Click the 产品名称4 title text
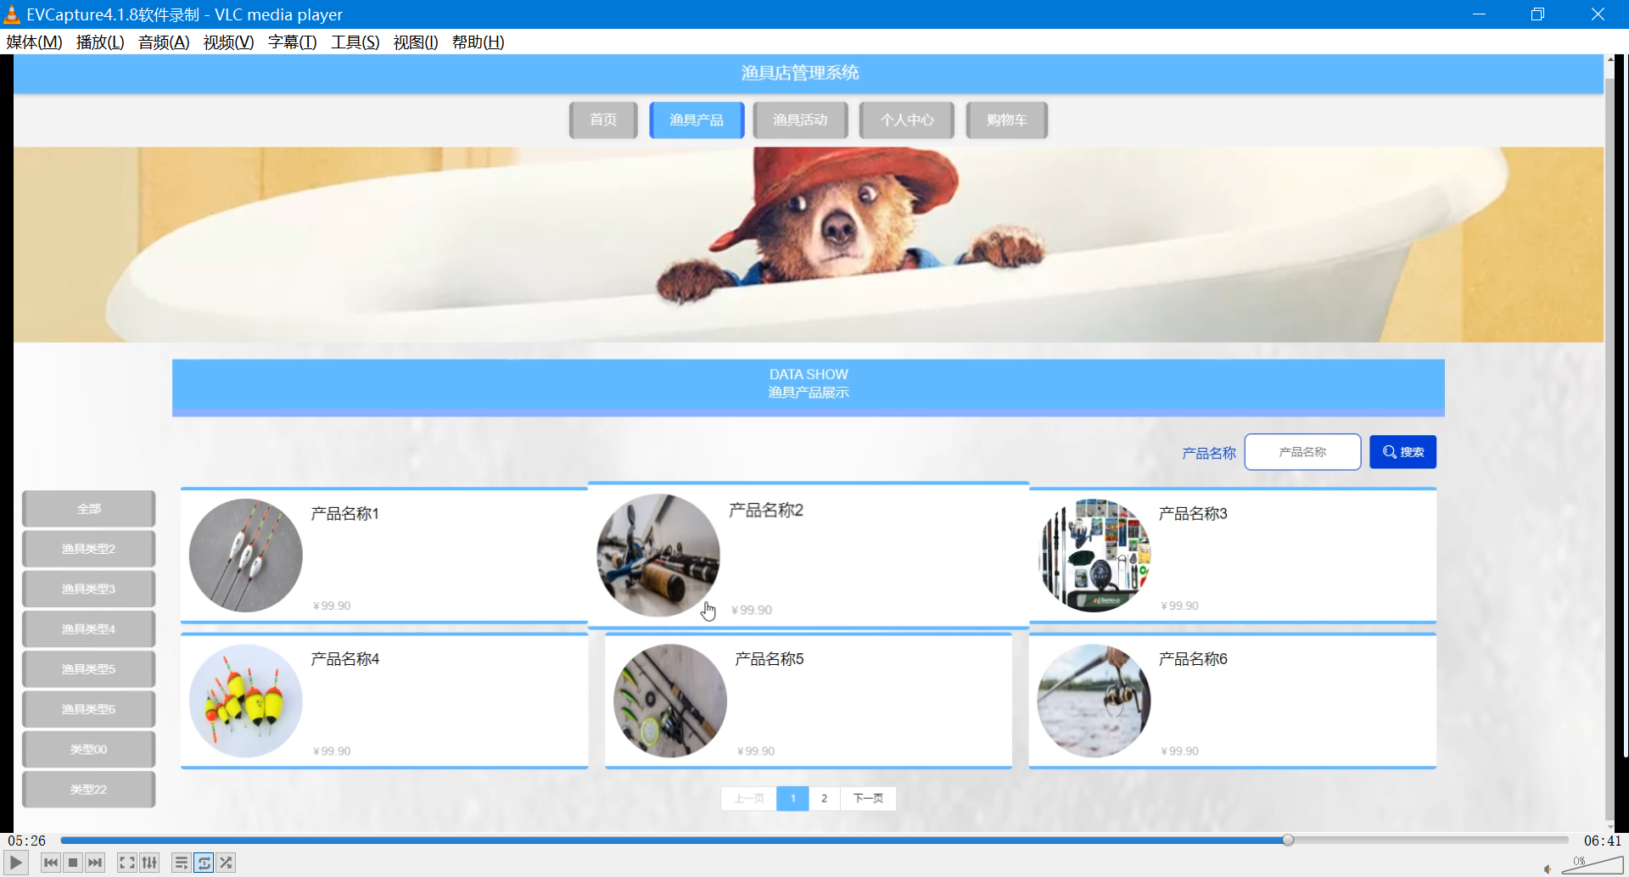The height and width of the screenshot is (877, 1629). click(x=344, y=659)
